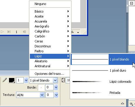Open the Borde value dropdown arrow
The height and width of the screenshot is (107, 135).
(x=56, y=87)
